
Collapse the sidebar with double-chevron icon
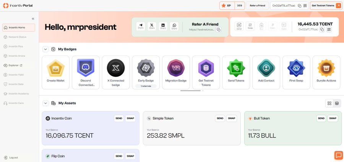click(33, 19)
